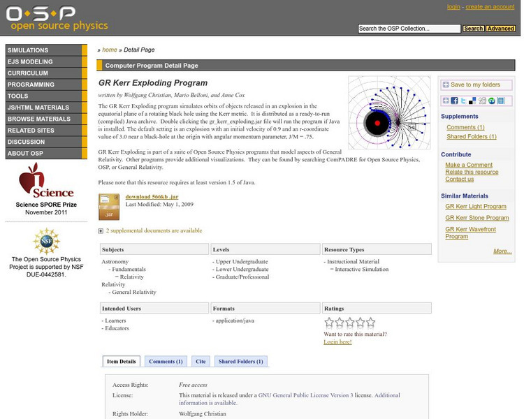
Task: Open the GR Kerr Stone Program link
Action: coord(477,218)
